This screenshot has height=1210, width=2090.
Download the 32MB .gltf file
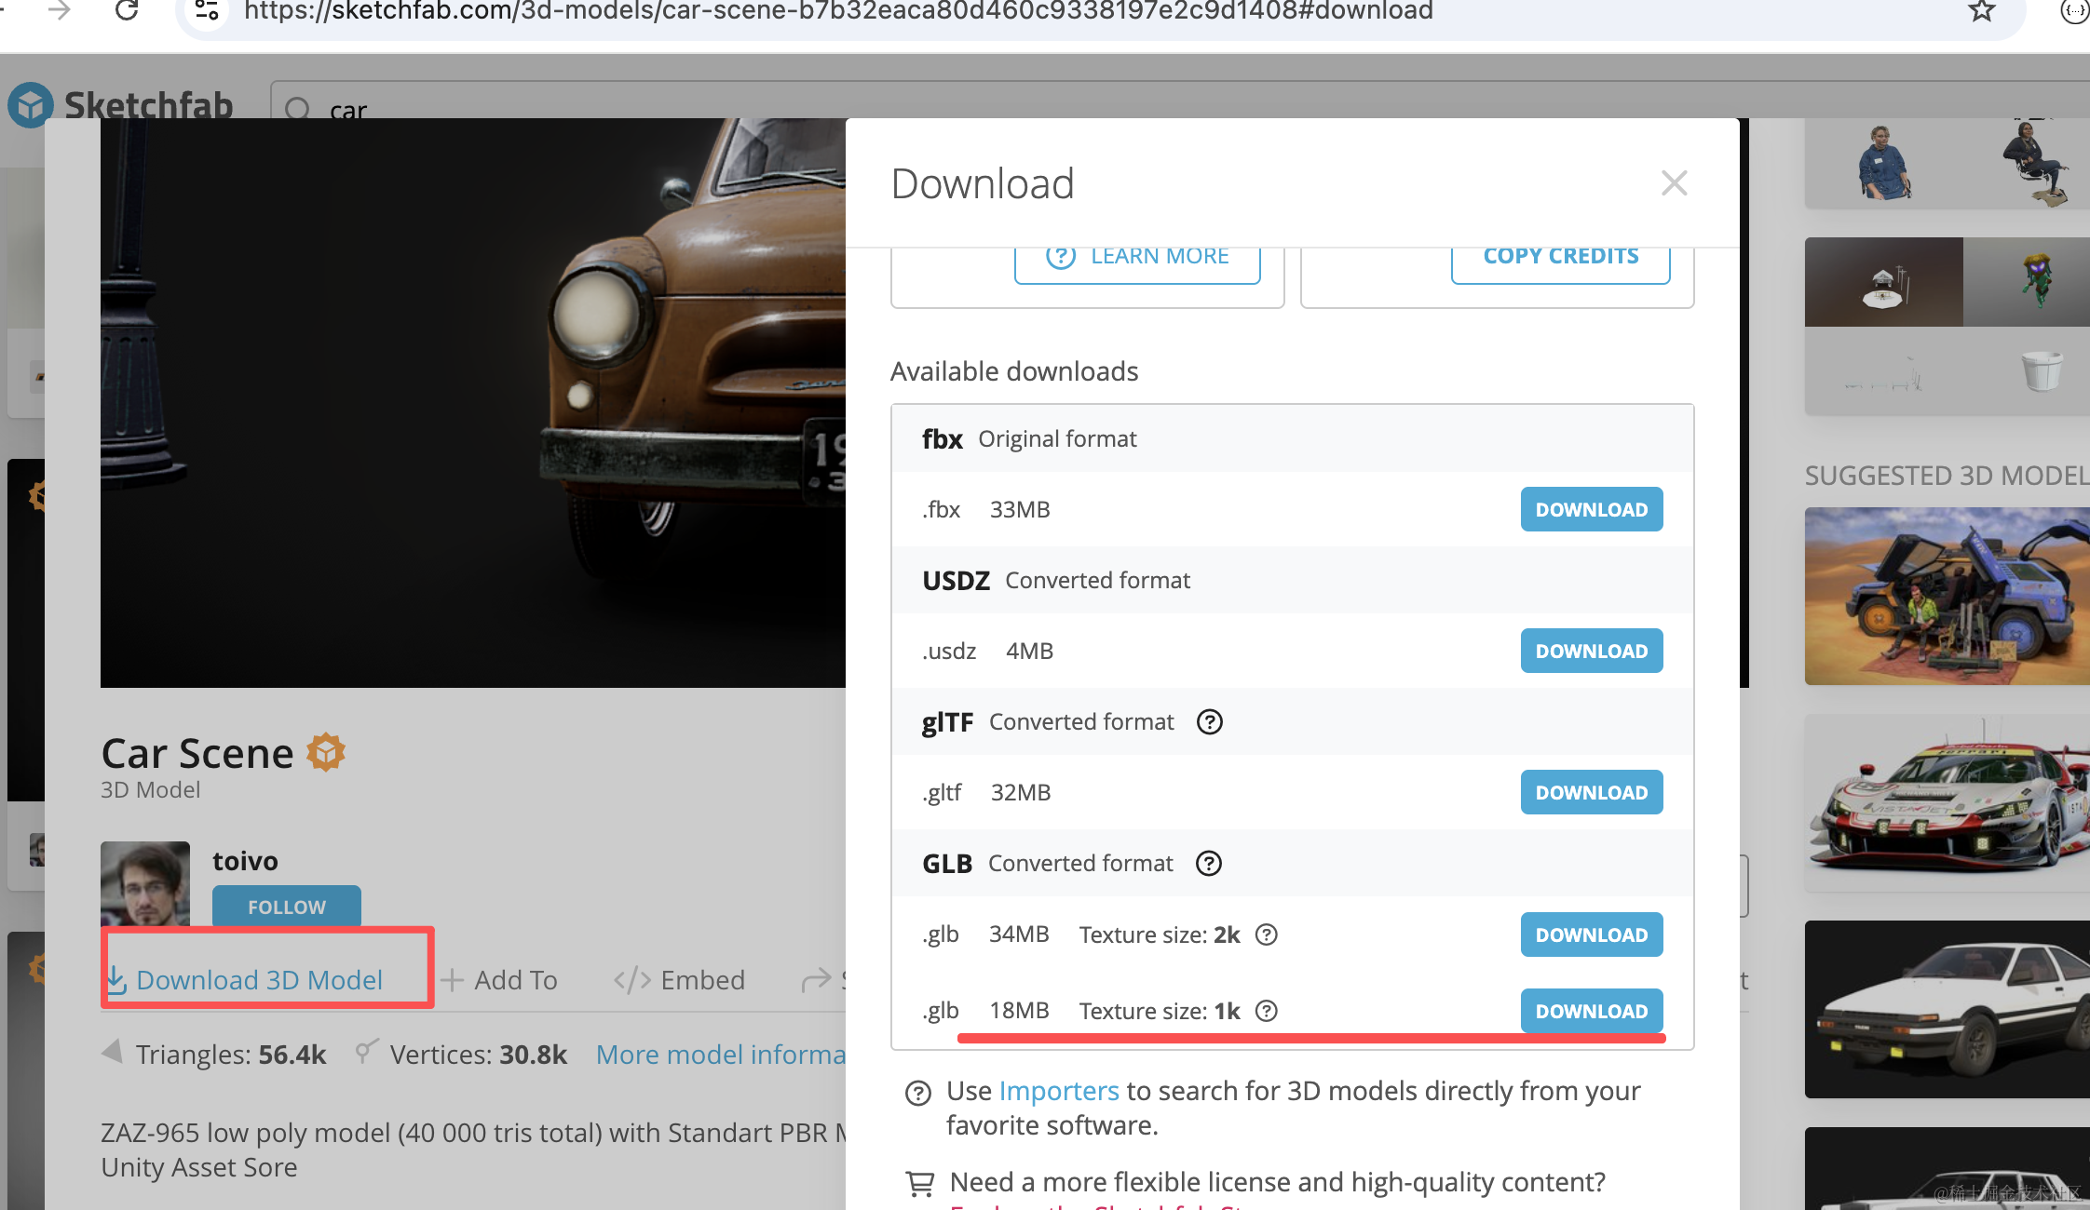pos(1591,792)
